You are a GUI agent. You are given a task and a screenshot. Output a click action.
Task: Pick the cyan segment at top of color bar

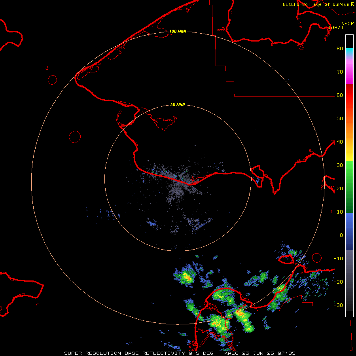pos(349,53)
